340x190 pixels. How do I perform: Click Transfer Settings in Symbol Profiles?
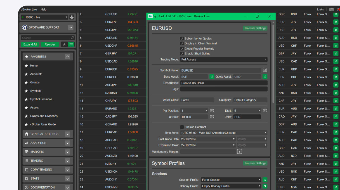pyautogui.click(x=255, y=163)
